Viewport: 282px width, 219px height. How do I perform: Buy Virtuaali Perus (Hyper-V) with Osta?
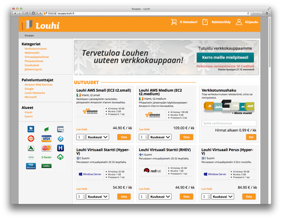249,197
